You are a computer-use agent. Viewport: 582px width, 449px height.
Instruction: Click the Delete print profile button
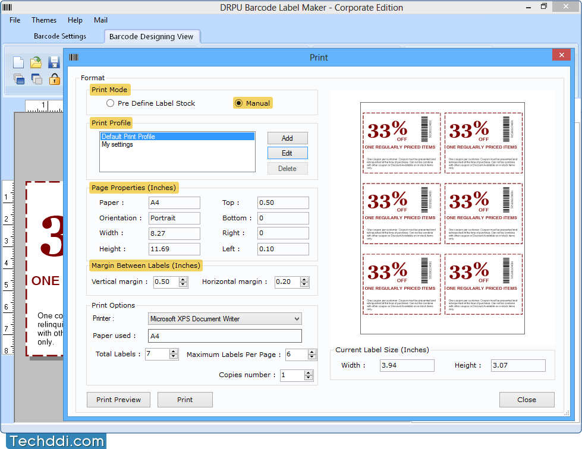[x=287, y=168]
